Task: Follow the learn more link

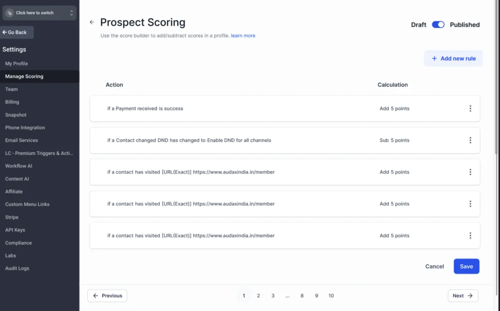Action: (243, 36)
